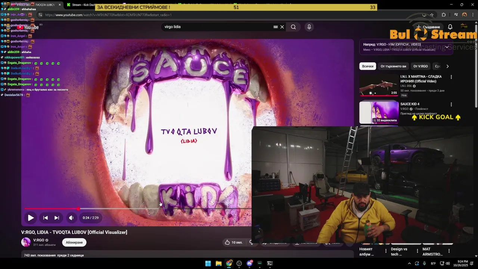Open Discord from the taskbar
The height and width of the screenshot is (269, 478).
249,263
